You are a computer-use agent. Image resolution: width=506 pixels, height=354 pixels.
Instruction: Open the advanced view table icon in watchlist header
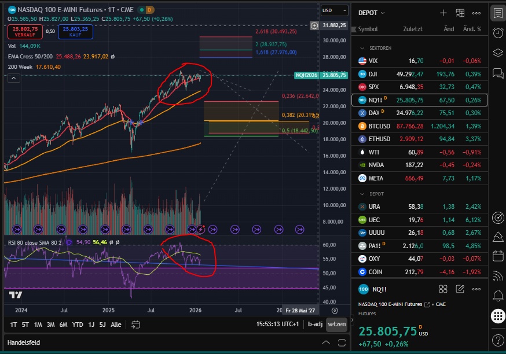coord(460,13)
